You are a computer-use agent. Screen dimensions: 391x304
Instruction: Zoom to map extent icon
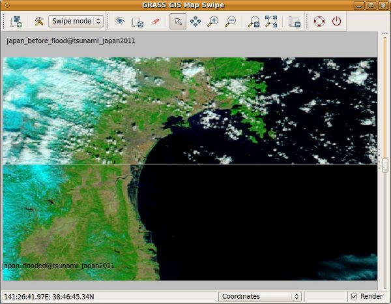click(271, 21)
